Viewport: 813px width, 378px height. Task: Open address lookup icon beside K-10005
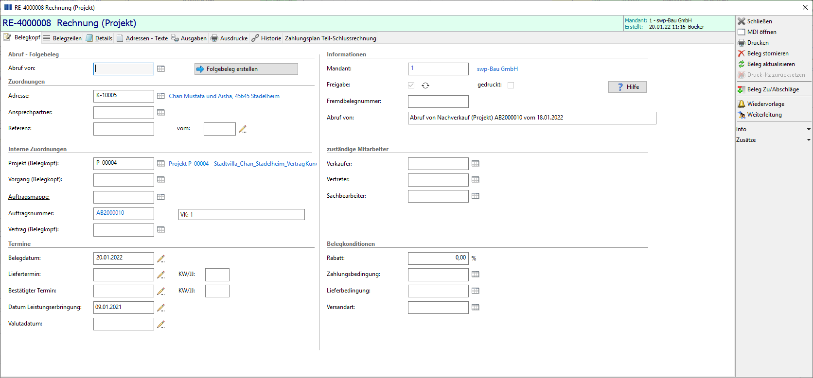pos(161,96)
